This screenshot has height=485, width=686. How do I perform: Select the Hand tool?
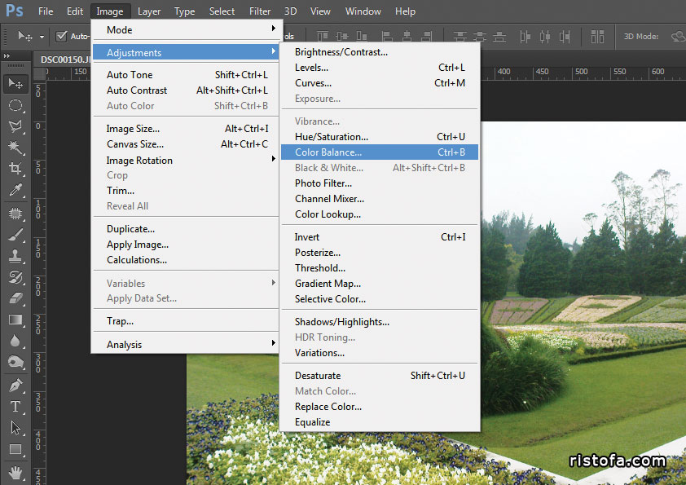pos(15,473)
